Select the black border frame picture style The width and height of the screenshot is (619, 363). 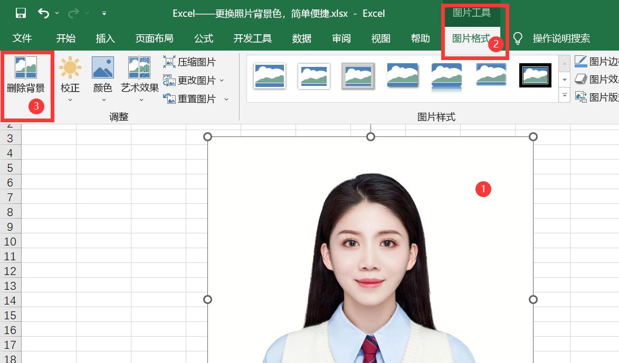click(x=535, y=75)
